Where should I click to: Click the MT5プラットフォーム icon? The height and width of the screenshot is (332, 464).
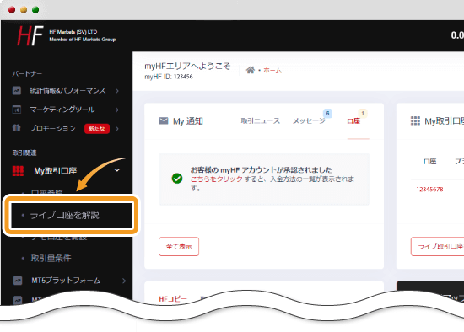coord(18,281)
